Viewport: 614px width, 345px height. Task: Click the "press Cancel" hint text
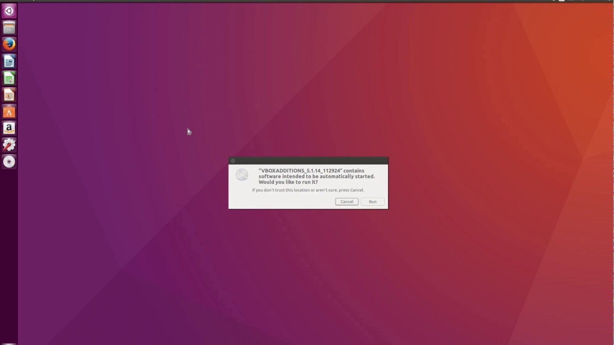pyautogui.click(x=351, y=190)
